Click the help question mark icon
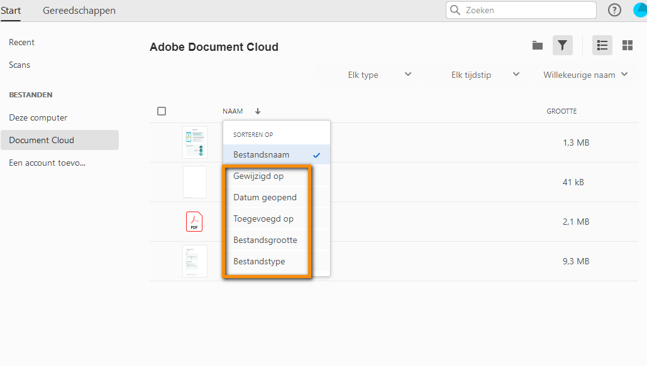647x366 pixels. tap(614, 10)
